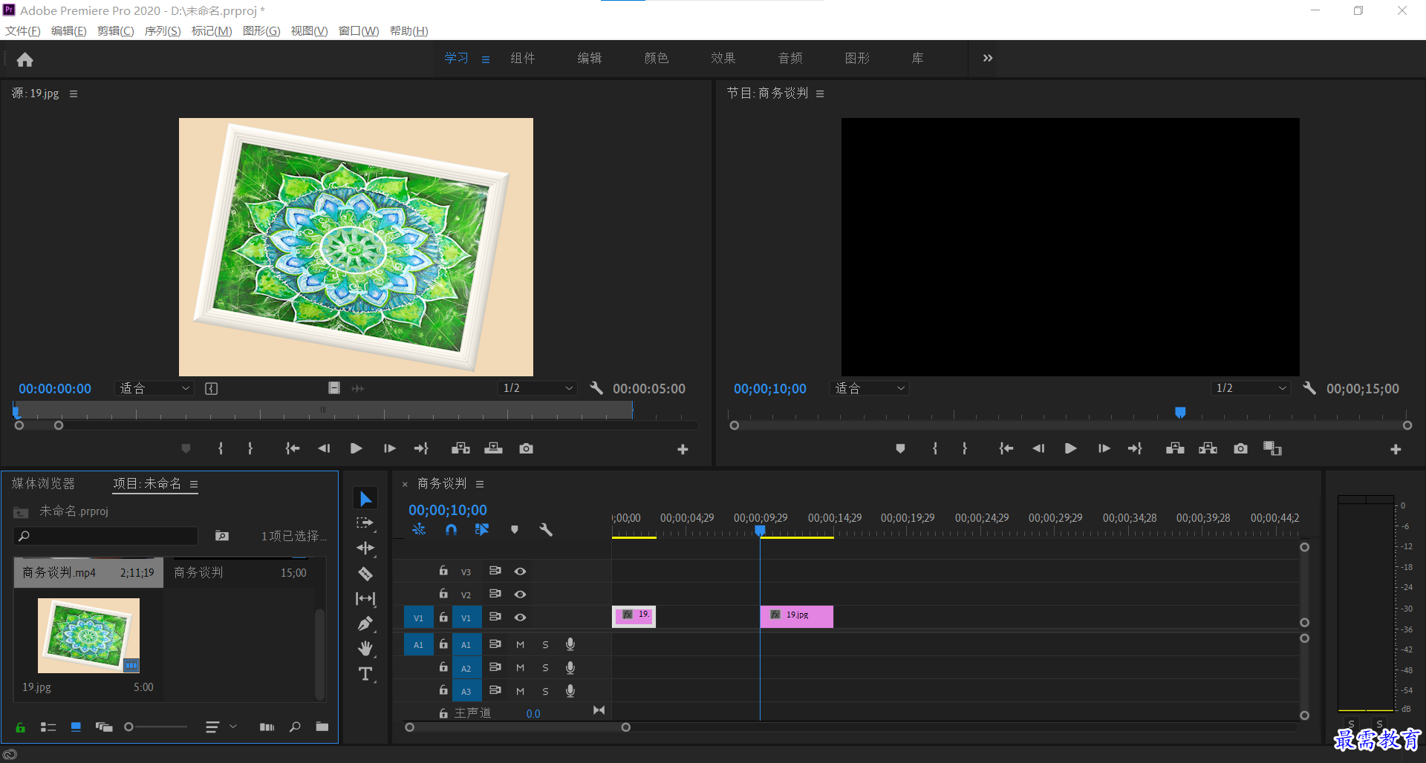Toggle V3 track output eye
This screenshot has height=763, width=1426.
click(520, 572)
